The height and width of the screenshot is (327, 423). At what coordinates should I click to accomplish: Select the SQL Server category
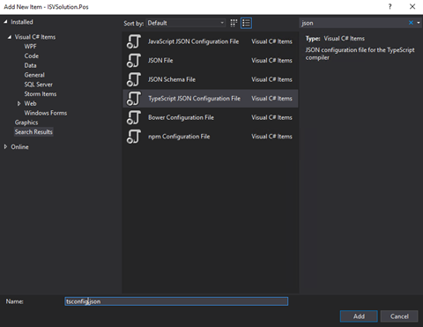[38, 85]
